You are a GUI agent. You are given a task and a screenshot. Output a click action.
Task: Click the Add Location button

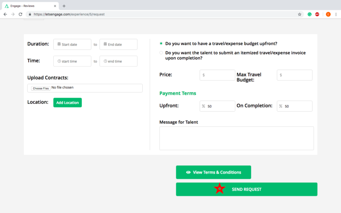(x=67, y=103)
